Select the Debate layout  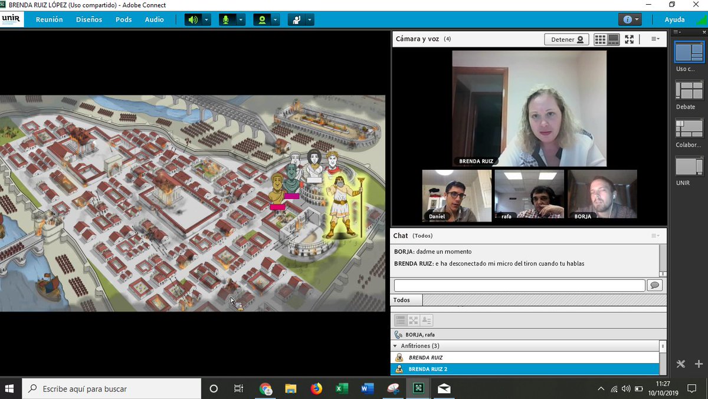pyautogui.click(x=689, y=91)
